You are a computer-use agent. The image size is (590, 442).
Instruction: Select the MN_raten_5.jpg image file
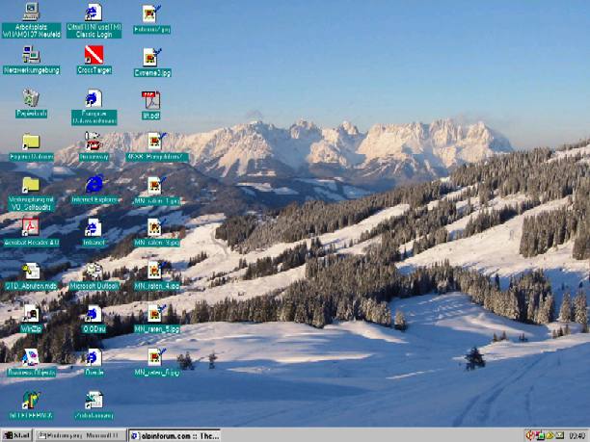point(153,314)
